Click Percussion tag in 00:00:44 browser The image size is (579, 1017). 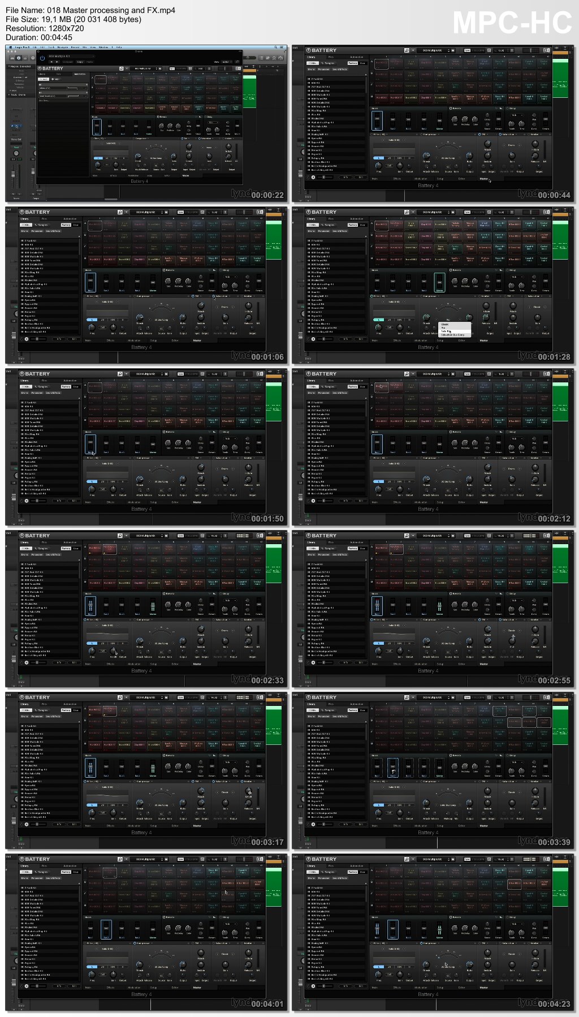(x=323, y=69)
